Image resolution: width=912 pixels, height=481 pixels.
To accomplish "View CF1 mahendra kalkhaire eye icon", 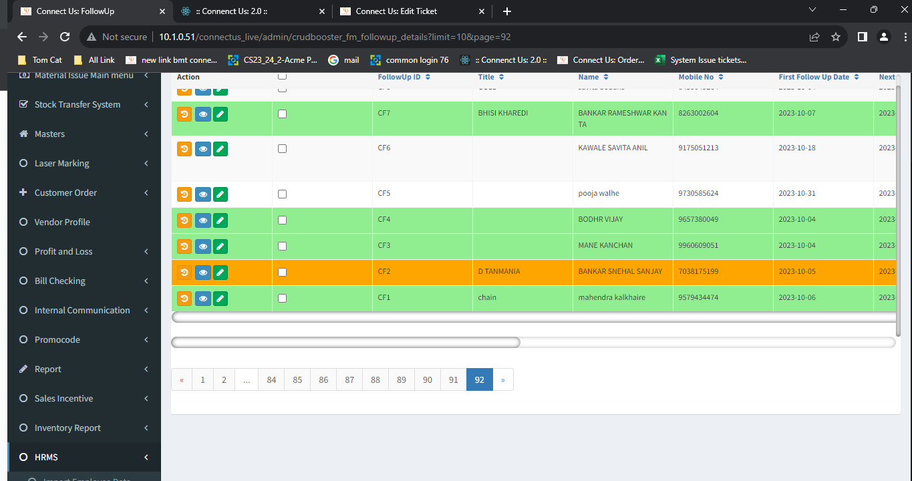I will point(202,299).
